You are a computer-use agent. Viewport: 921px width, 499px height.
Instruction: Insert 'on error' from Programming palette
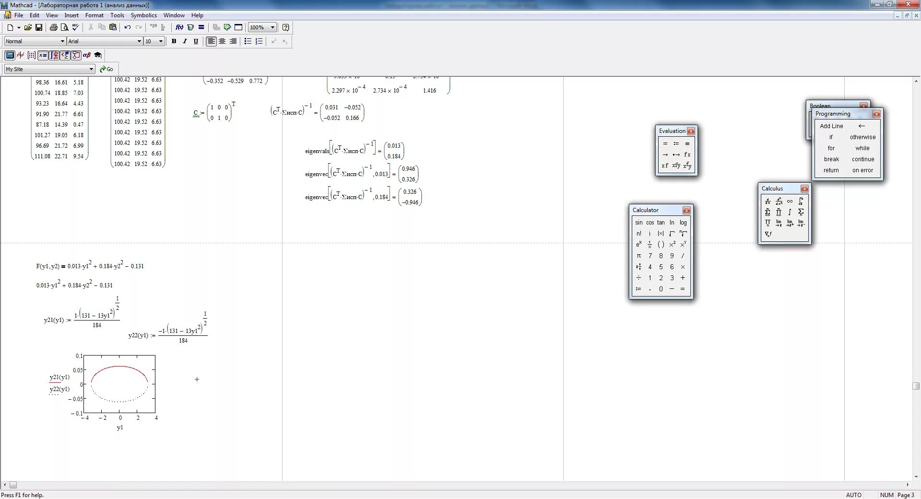click(862, 170)
